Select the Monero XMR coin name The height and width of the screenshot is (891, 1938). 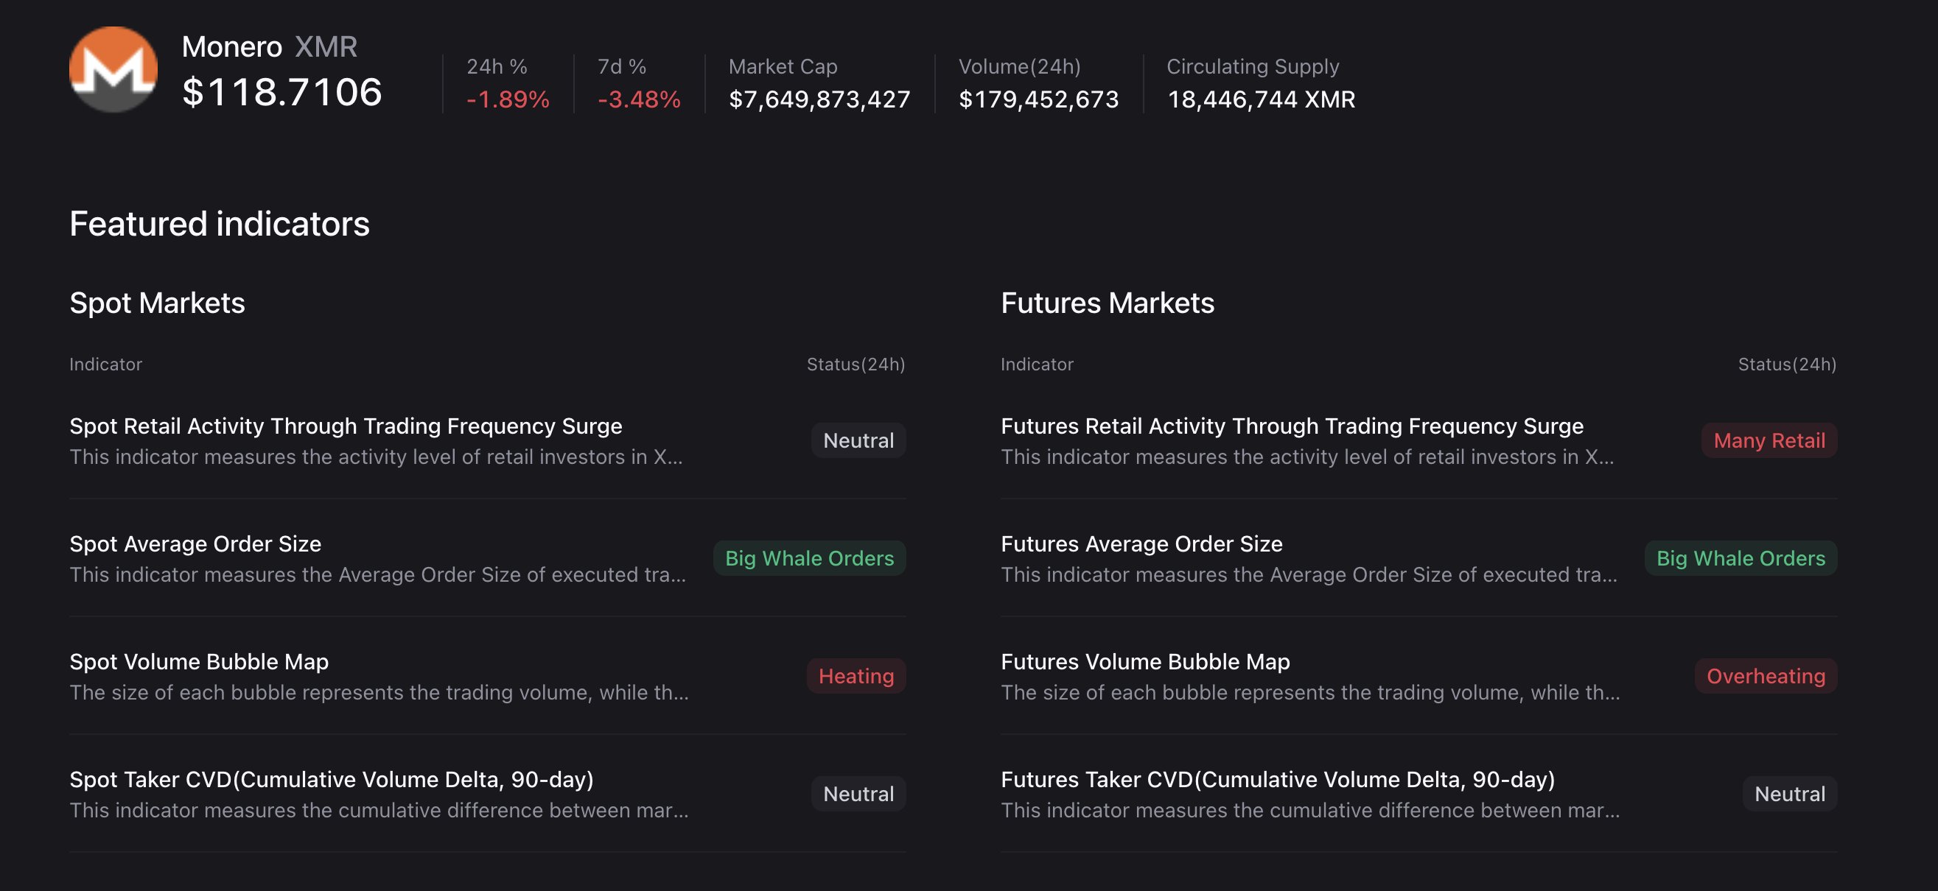[x=268, y=46]
